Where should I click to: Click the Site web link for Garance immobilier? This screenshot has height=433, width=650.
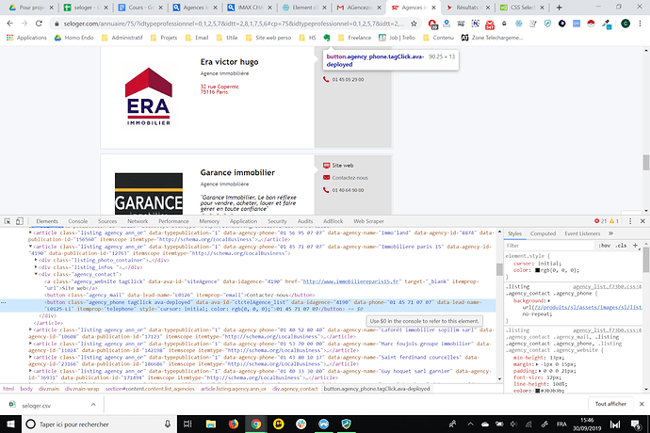tap(342, 166)
